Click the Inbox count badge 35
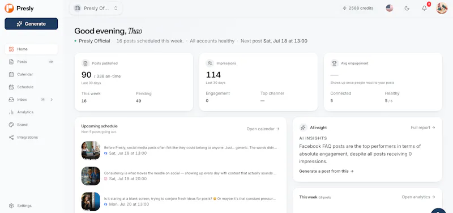This screenshot has height=213, width=453. pyautogui.click(x=43, y=100)
